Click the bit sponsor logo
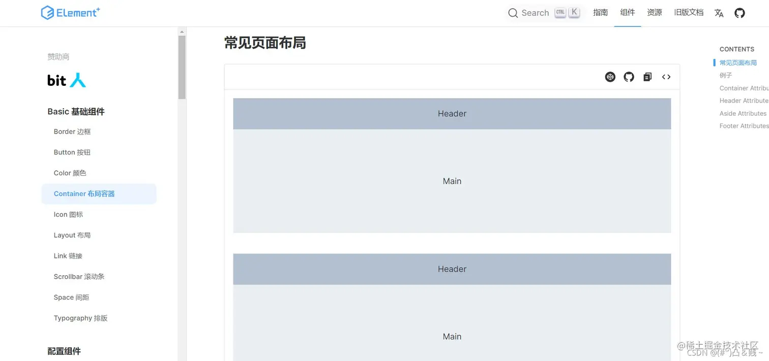769x361 pixels. 67,80
